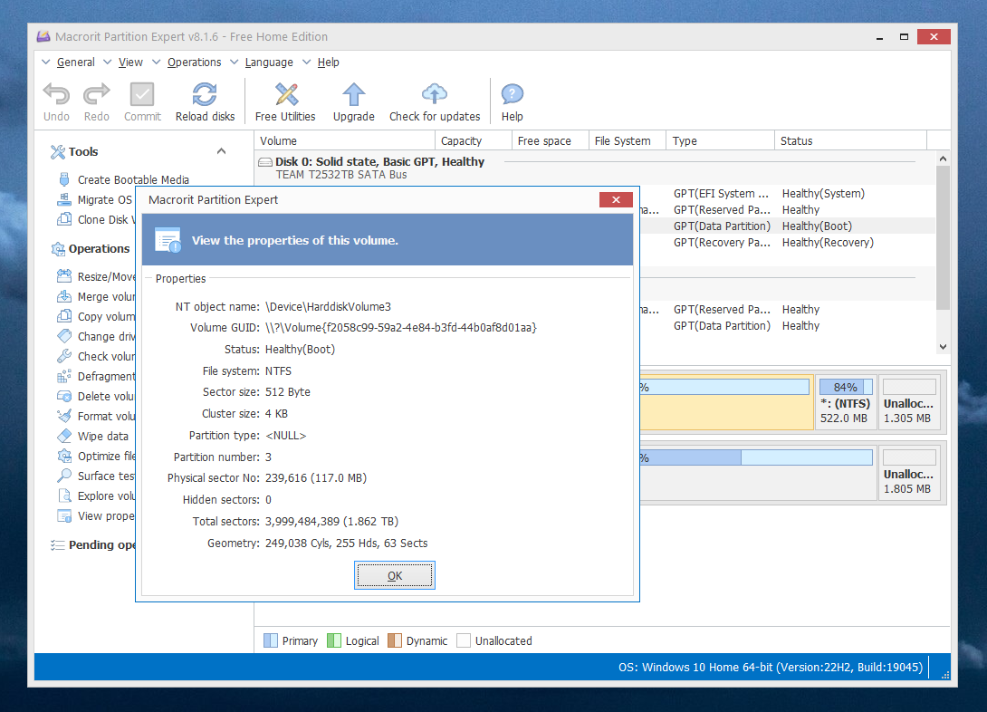Open the General menu
Image resolution: width=987 pixels, height=712 pixels.
click(75, 63)
